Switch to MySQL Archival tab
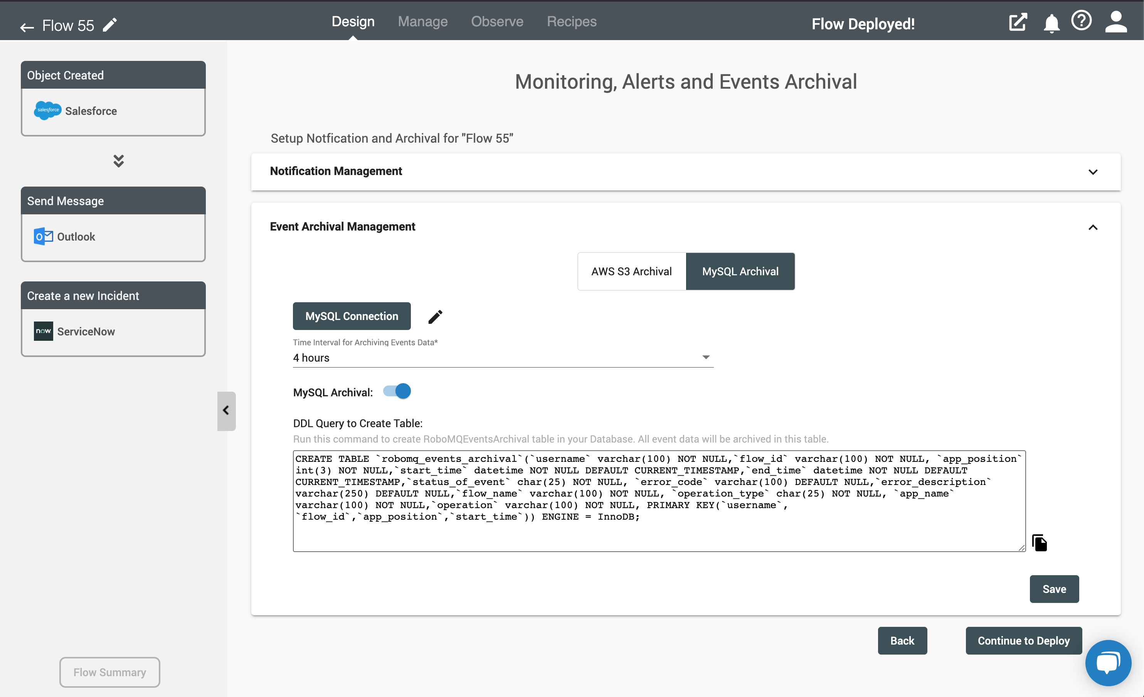The height and width of the screenshot is (697, 1144). [740, 271]
